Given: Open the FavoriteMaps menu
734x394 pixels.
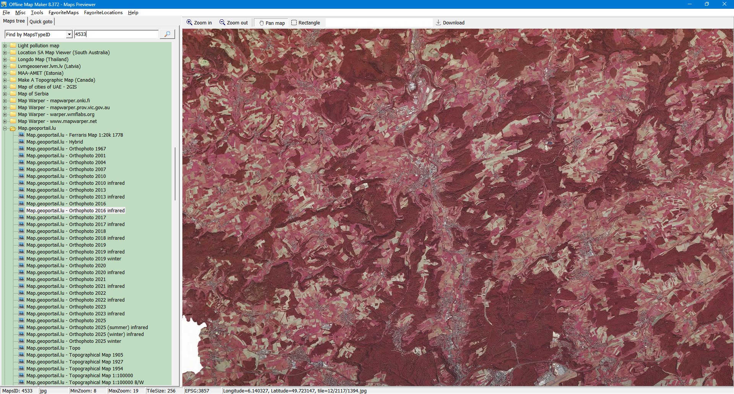Looking at the screenshot, I should click(63, 13).
